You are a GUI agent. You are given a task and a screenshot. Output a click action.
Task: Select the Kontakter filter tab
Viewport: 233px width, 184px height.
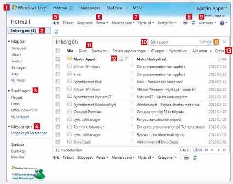pos(100,51)
